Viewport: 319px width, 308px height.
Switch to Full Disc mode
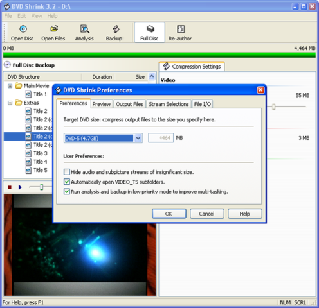pos(149,33)
